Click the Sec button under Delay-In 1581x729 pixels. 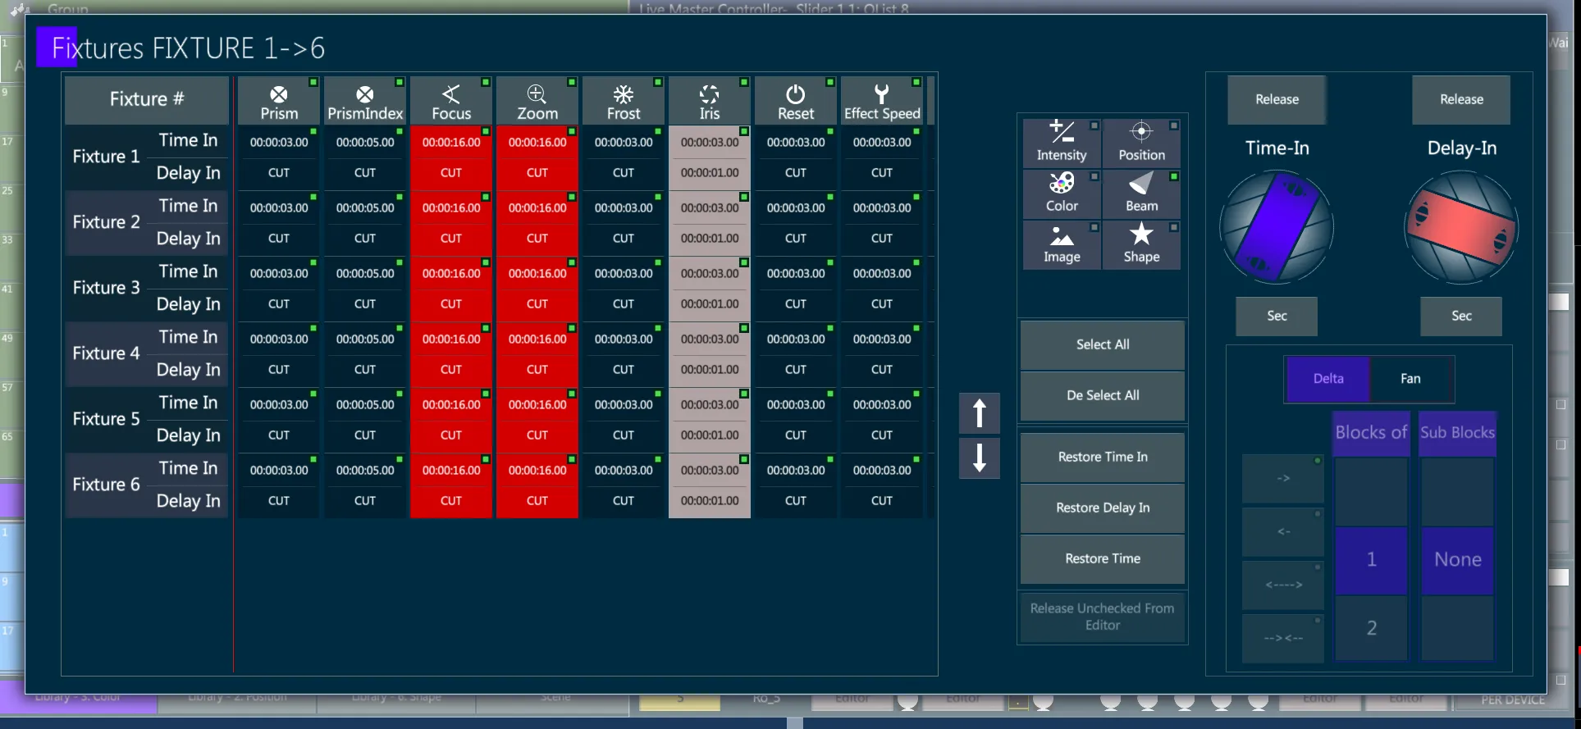coord(1461,317)
